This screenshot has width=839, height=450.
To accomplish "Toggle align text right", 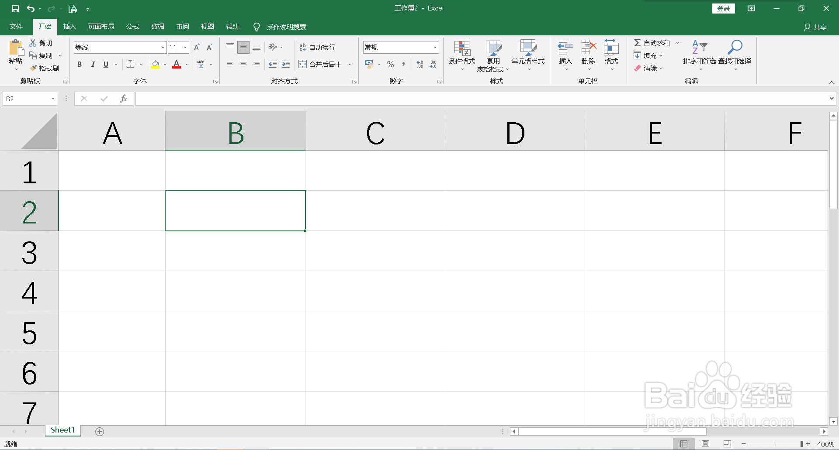I will pyautogui.click(x=257, y=64).
